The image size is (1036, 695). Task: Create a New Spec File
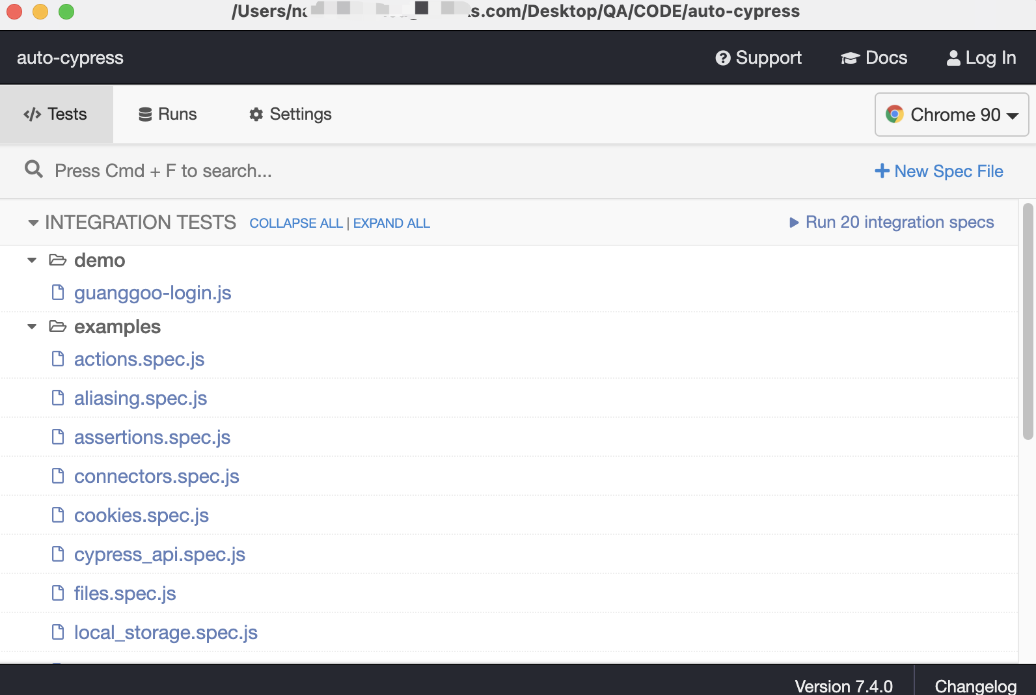pyautogui.click(x=939, y=171)
